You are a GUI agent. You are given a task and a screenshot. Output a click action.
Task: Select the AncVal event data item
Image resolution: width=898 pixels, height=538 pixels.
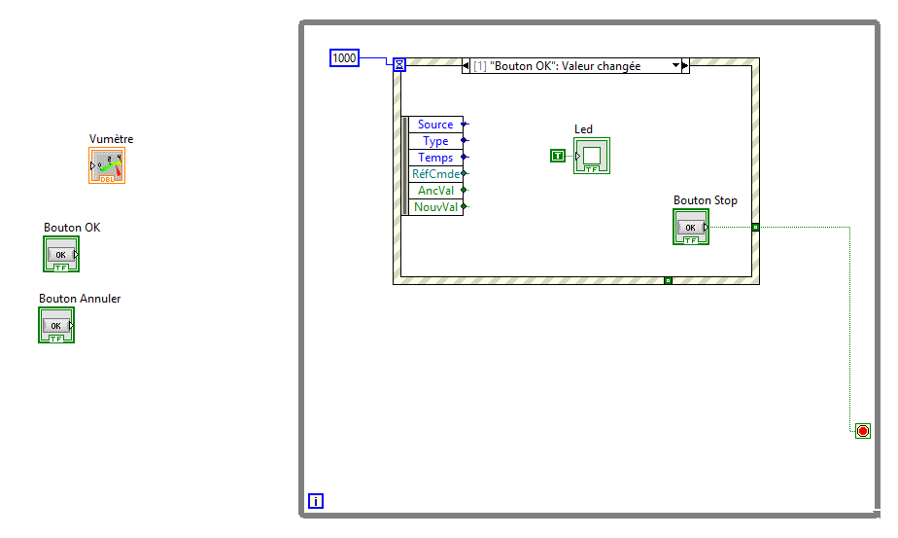click(435, 191)
